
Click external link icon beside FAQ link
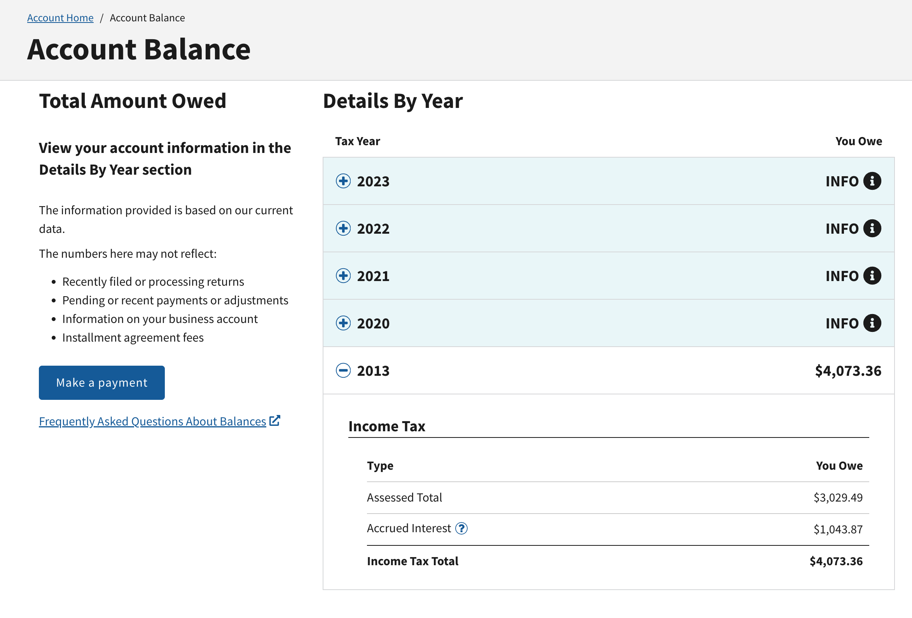[275, 420]
